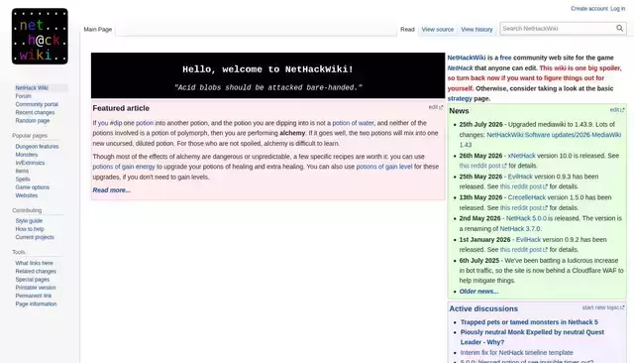
Task: Click Related changes tool
Action: click(x=36, y=271)
